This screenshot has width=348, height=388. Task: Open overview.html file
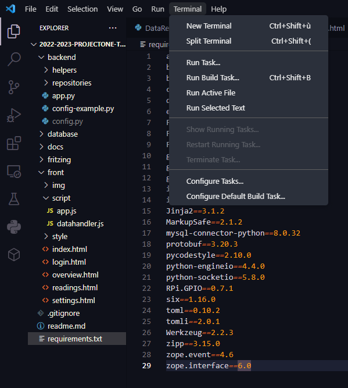pos(76,275)
